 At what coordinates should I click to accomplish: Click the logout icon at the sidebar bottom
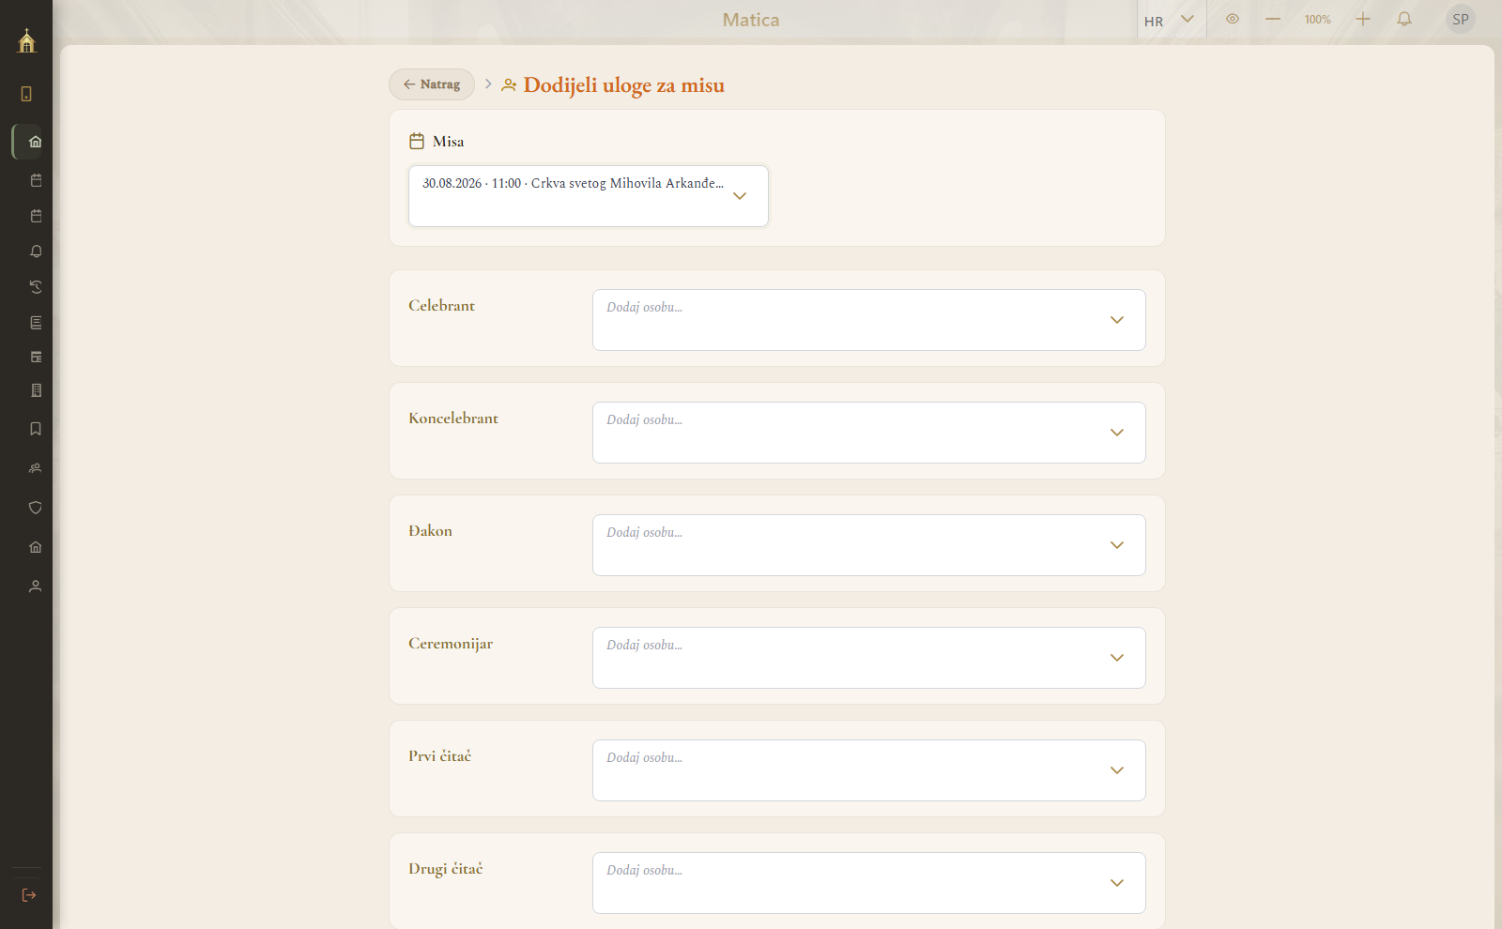[29, 895]
